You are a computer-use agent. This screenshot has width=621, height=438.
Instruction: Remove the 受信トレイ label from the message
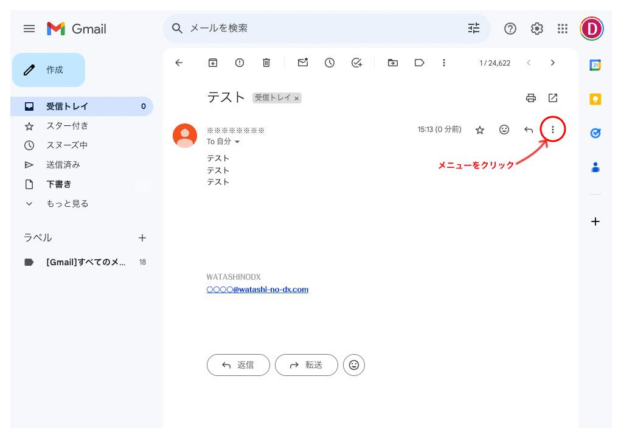coord(297,98)
